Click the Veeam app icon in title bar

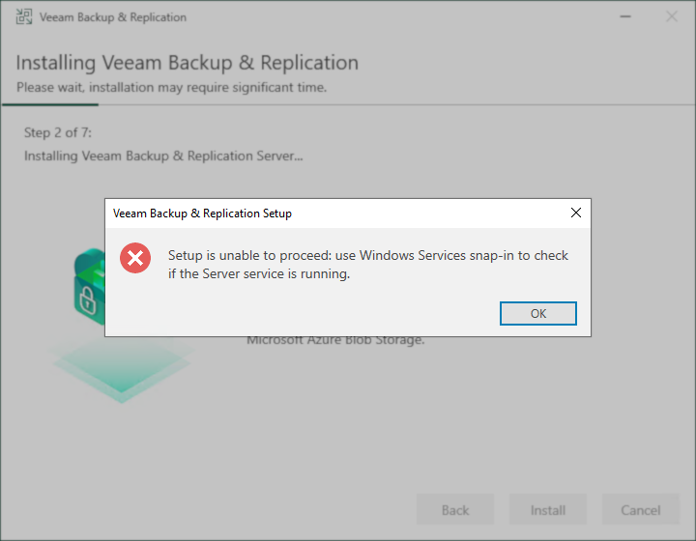(24, 16)
